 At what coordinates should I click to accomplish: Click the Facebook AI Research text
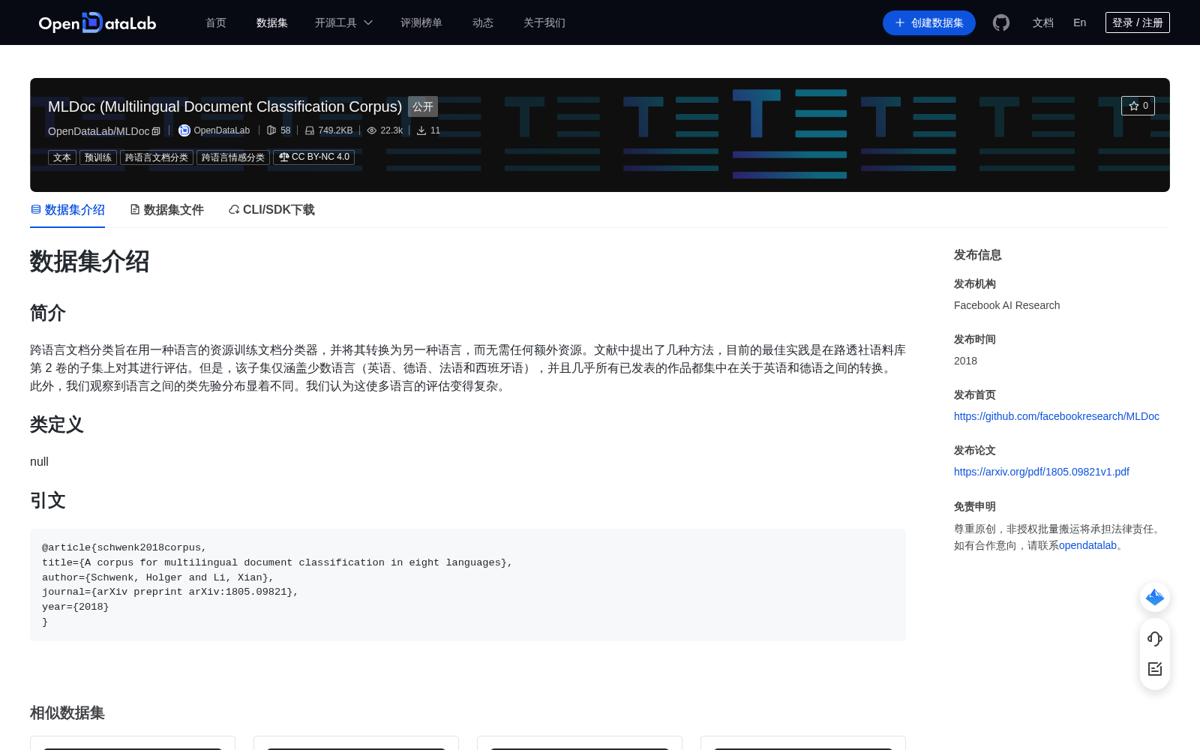(1007, 305)
